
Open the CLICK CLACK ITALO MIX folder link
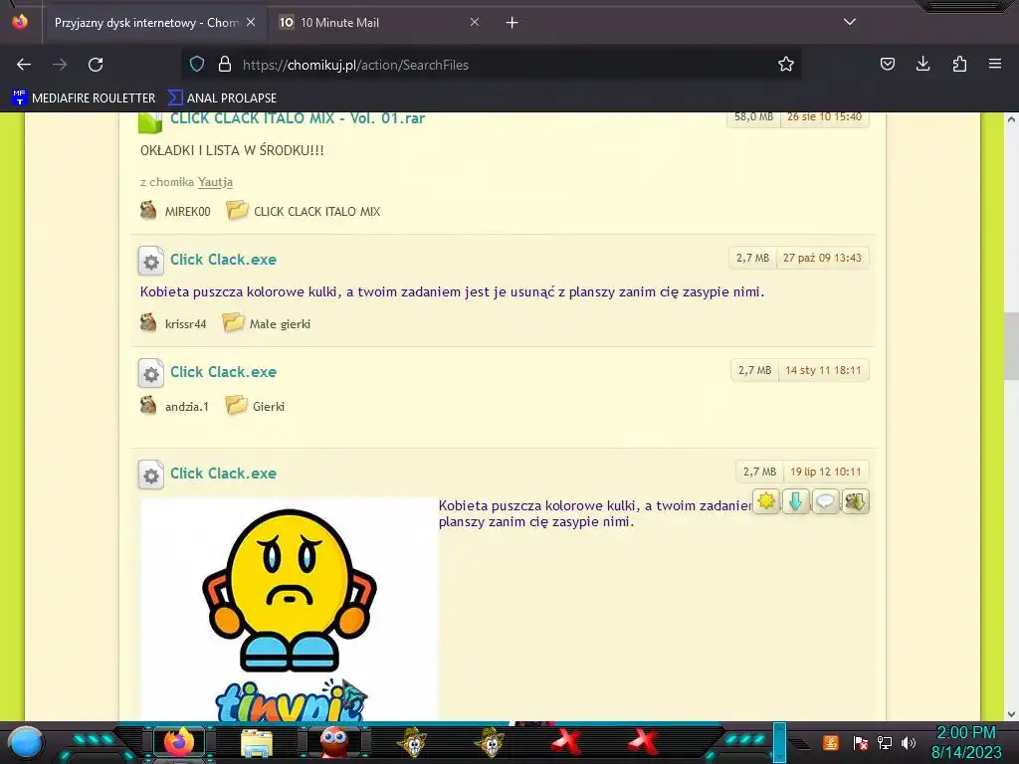click(x=317, y=212)
